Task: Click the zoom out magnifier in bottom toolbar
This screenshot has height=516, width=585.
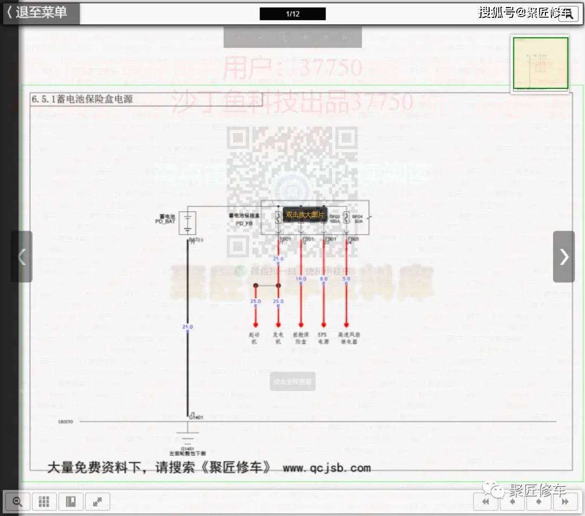Action: pos(17,501)
